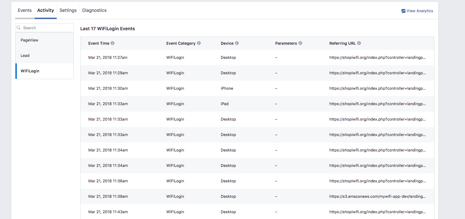Click the Mar 21, 2018 11:29am event time
Screen dimensions: 465x219
point(108,73)
